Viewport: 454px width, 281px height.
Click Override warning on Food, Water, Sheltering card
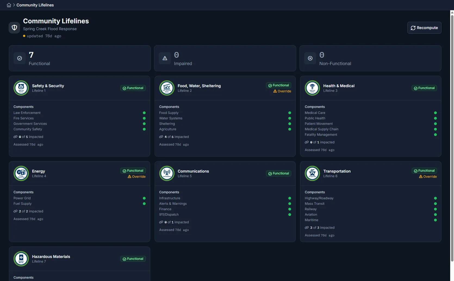(x=282, y=91)
